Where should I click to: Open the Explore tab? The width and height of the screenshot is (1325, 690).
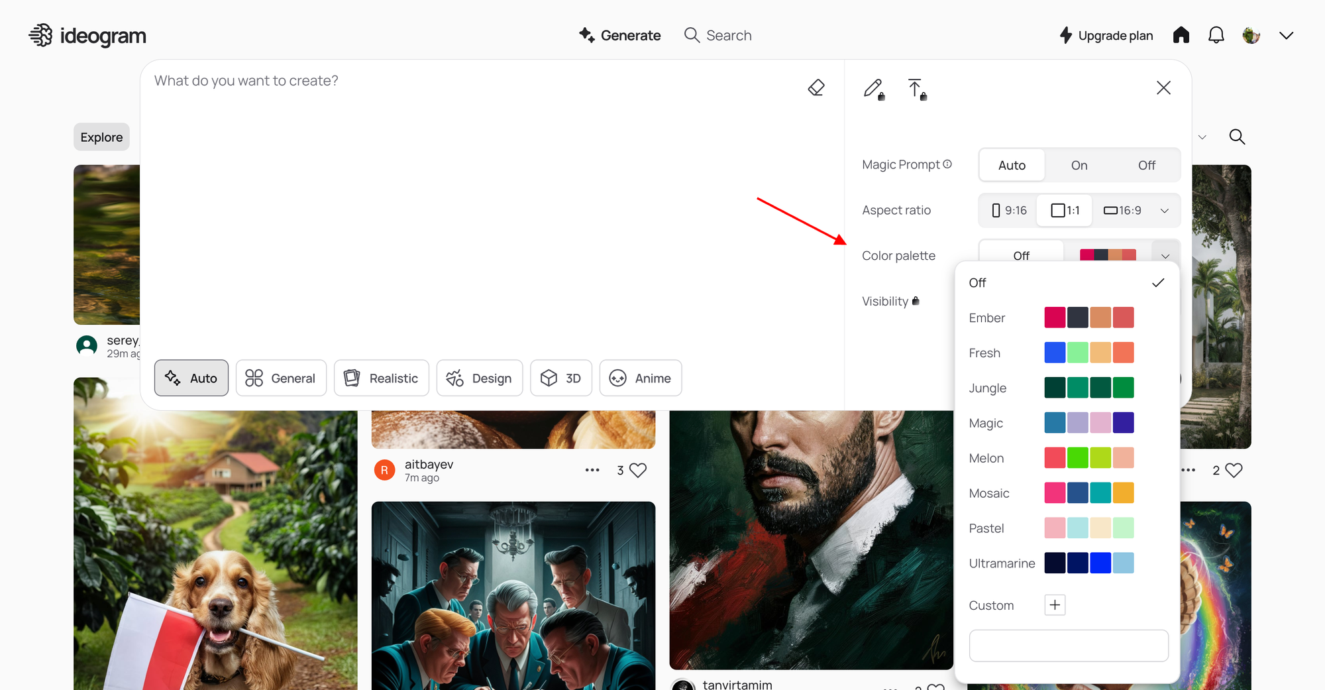(x=101, y=137)
